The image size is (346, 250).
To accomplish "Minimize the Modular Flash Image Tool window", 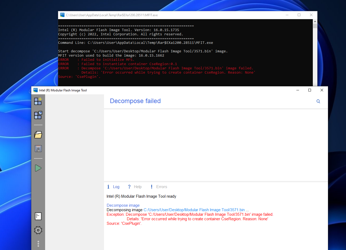I will coord(297,90).
